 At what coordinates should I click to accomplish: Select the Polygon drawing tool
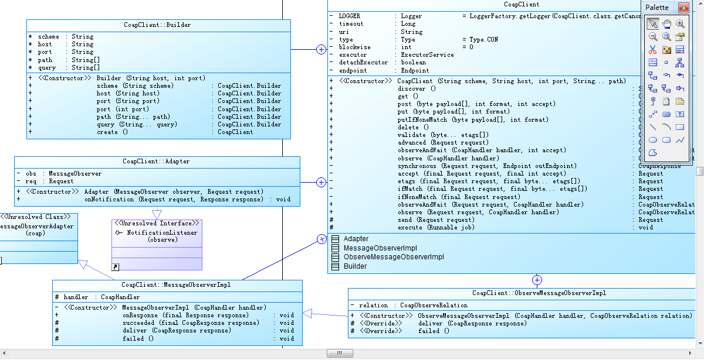(653, 153)
